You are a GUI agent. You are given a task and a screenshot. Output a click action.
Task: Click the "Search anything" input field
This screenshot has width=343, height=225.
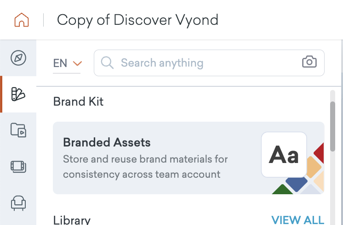click(x=202, y=63)
